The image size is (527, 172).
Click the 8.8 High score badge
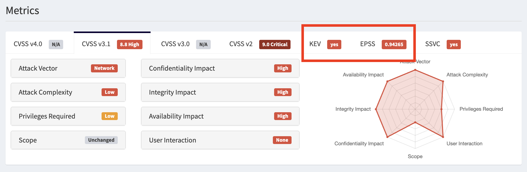(130, 45)
